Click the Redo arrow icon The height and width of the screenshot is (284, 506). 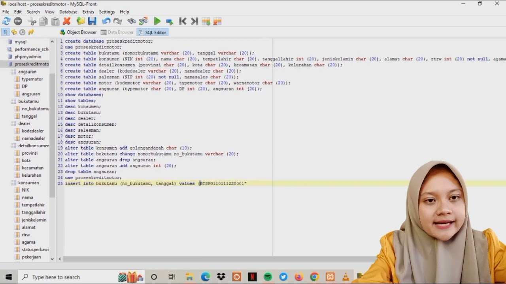(117, 21)
